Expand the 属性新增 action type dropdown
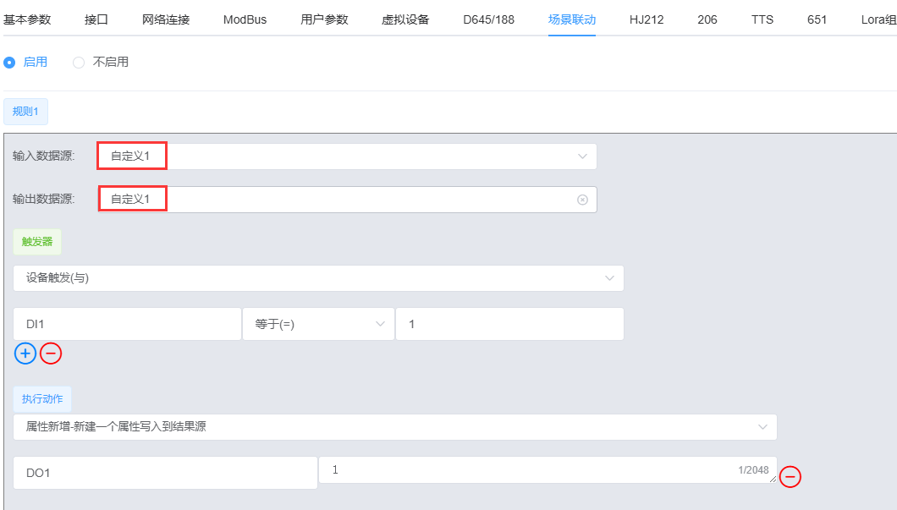This screenshot has width=897, height=510. 394,427
